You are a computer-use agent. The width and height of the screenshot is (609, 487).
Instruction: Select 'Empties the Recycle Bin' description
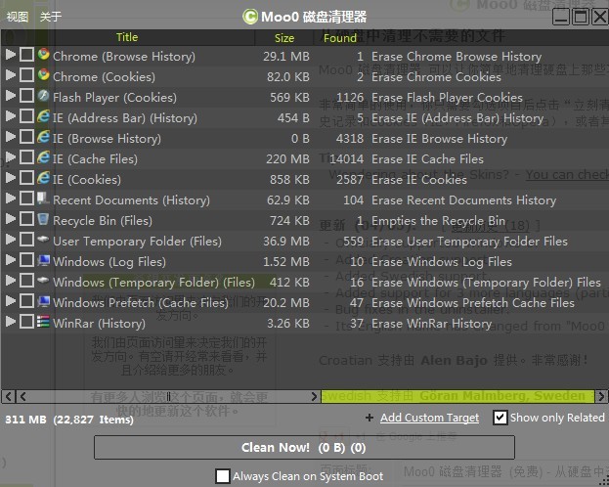point(439,221)
